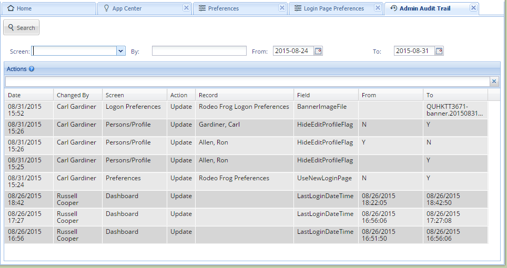Select the 08/31/2015 15:25 date cell
The height and width of the screenshot is (268, 507).
point(29,164)
